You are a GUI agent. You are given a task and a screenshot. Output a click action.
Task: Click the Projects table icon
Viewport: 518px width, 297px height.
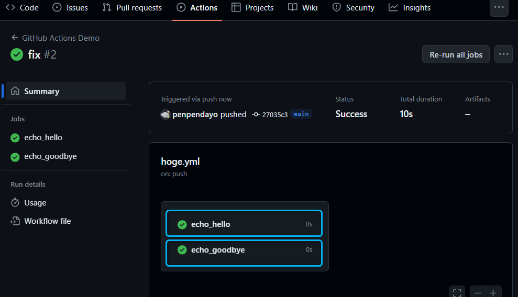(x=236, y=7)
